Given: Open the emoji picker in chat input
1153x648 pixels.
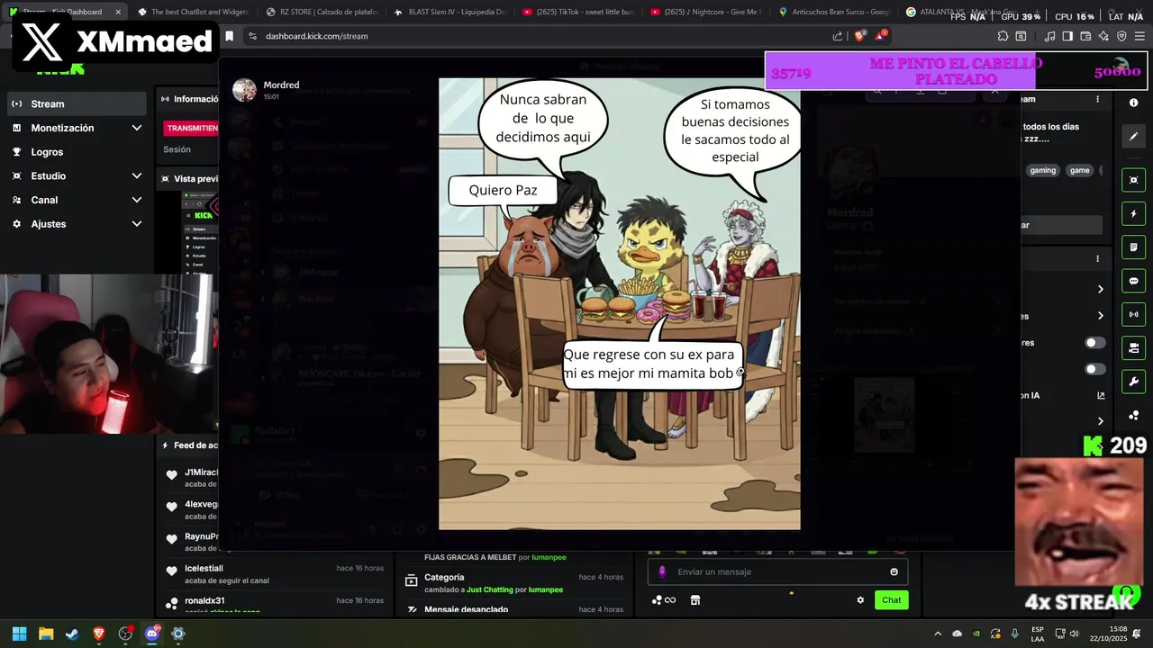Looking at the screenshot, I should click(x=894, y=571).
